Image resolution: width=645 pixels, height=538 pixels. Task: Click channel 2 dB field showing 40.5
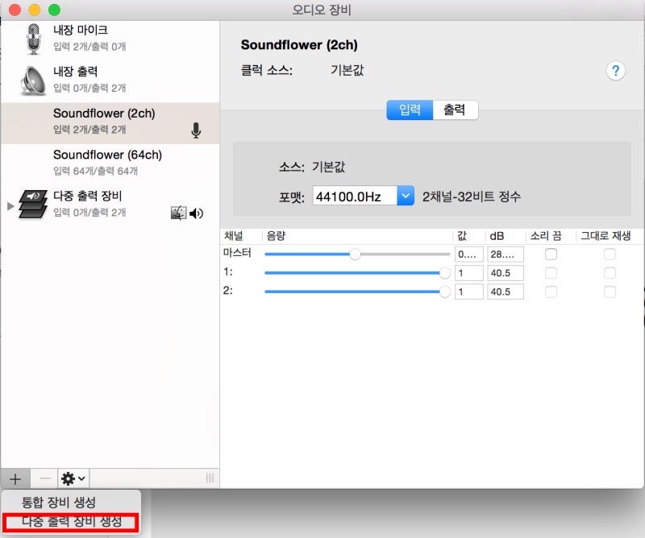(506, 292)
